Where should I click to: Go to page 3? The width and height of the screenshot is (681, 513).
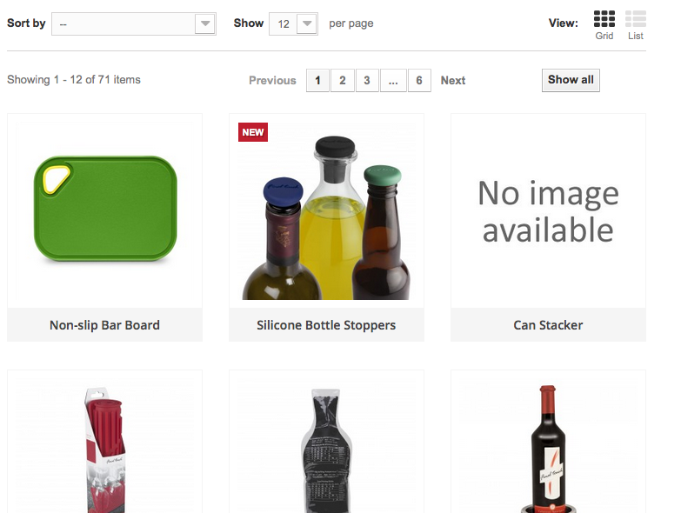pos(367,80)
